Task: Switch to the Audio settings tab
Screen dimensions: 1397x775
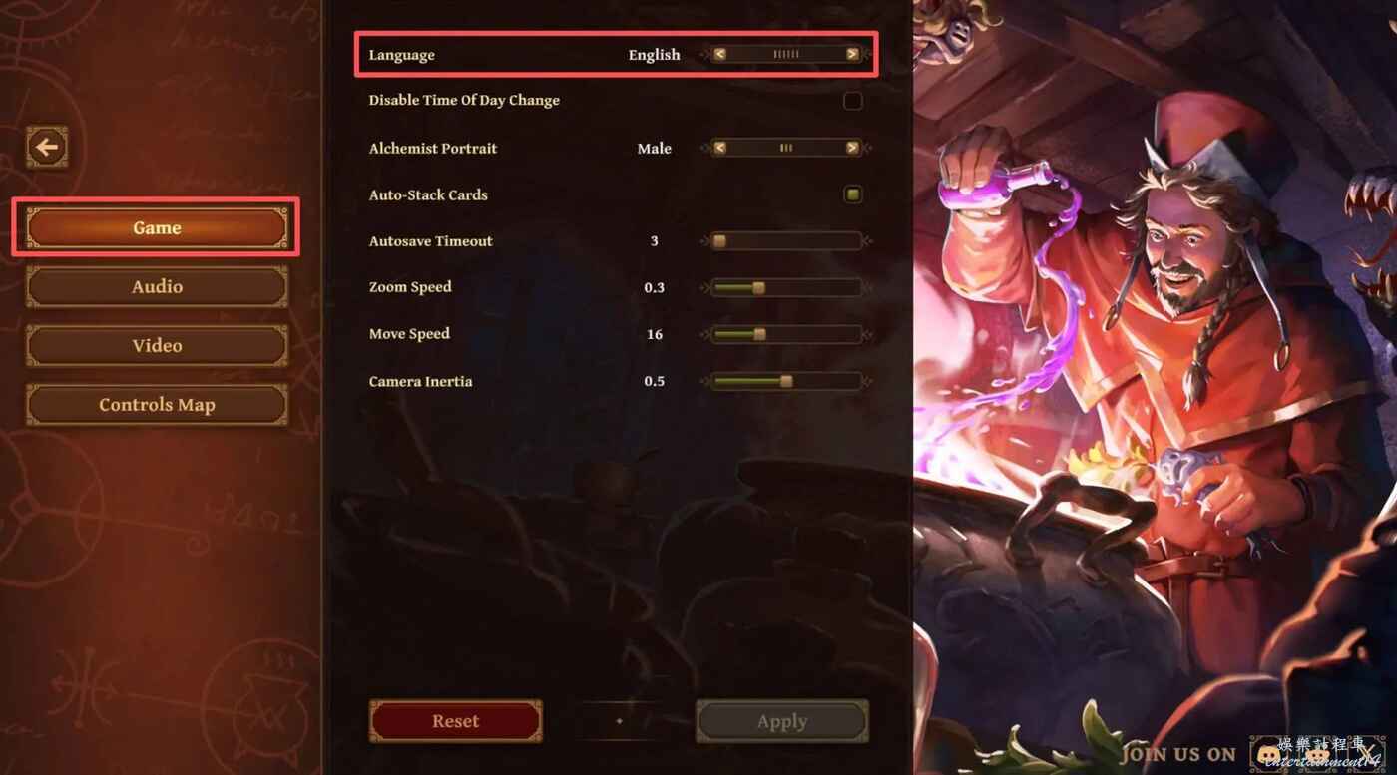Action: (157, 287)
